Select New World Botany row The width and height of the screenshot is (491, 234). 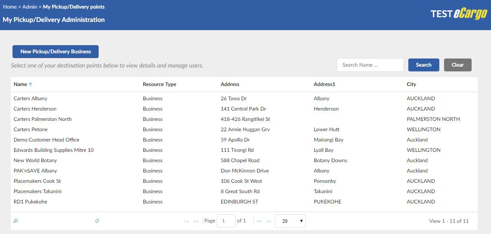click(x=244, y=160)
